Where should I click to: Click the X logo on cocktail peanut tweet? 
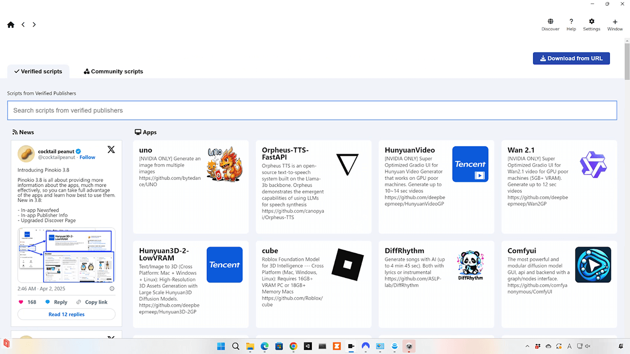click(111, 149)
